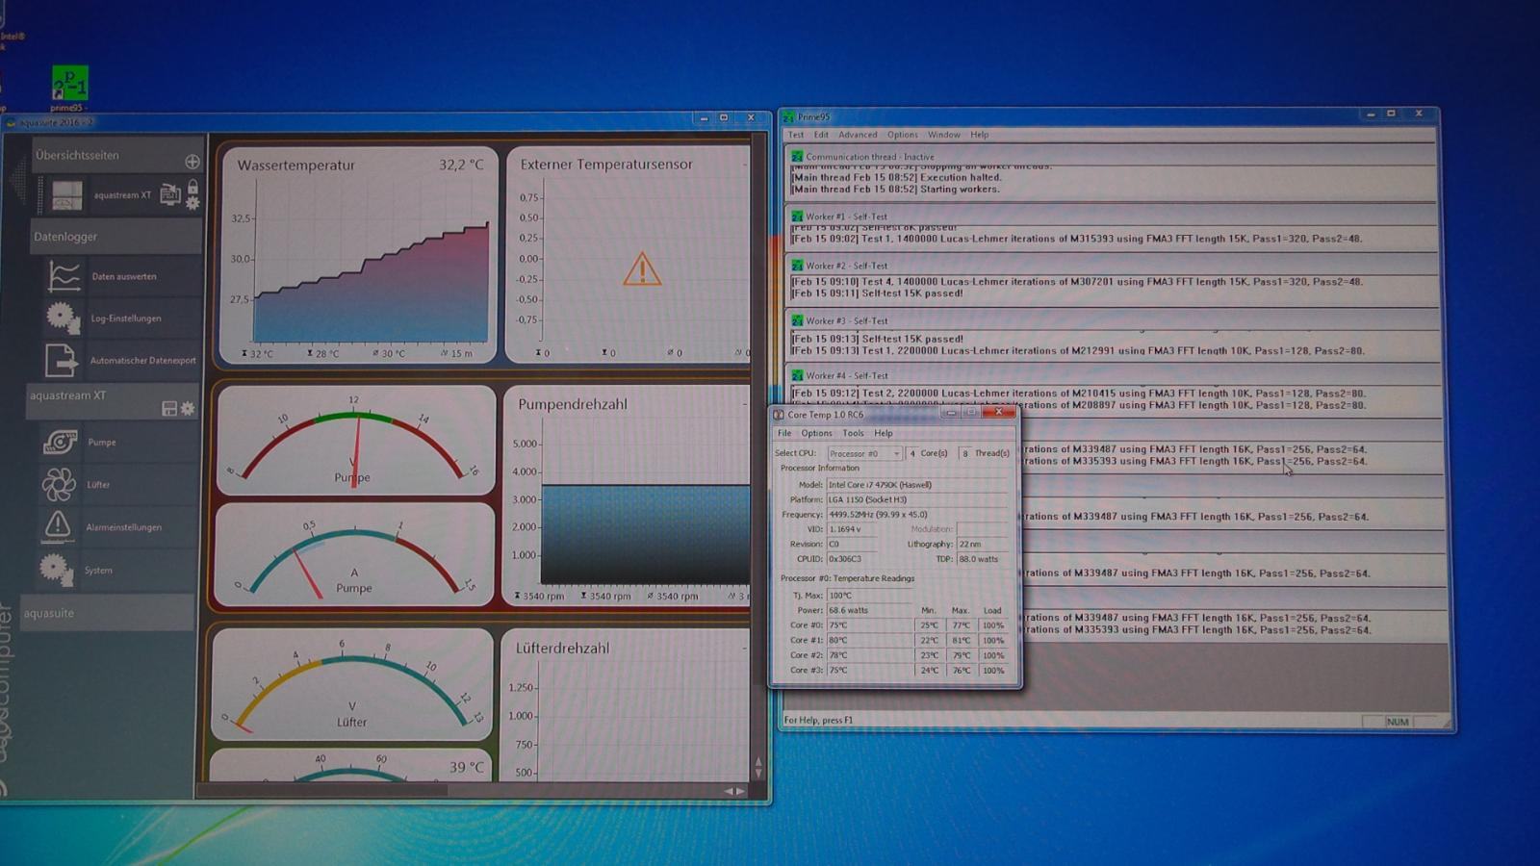Open the Lüfter fan icon
Viewport: 1540px width, 866px height.
(x=58, y=484)
